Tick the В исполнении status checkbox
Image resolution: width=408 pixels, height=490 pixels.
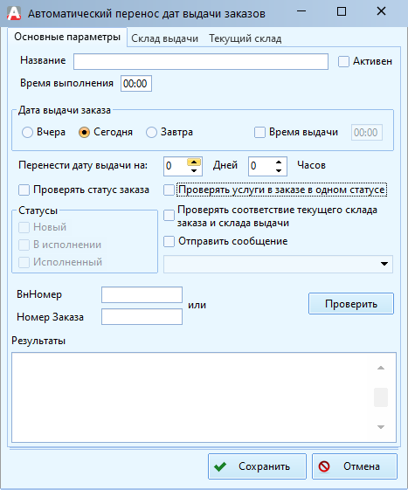click(24, 245)
